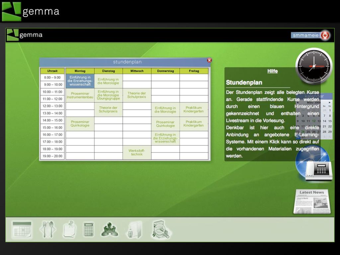The width and height of the screenshot is (340, 255).
Task: Select Friday's 14.00 Praktikum Kindergarten cell
Action: [194, 124]
